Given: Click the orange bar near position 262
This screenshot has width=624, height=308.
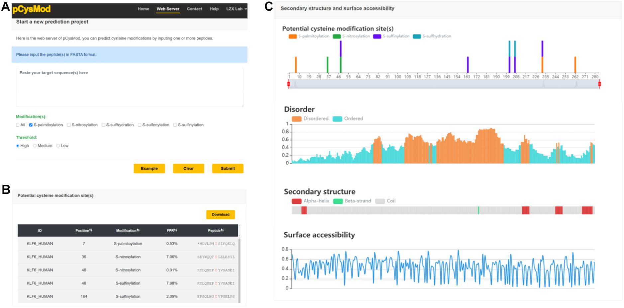Looking at the screenshot, I should 575,65.
